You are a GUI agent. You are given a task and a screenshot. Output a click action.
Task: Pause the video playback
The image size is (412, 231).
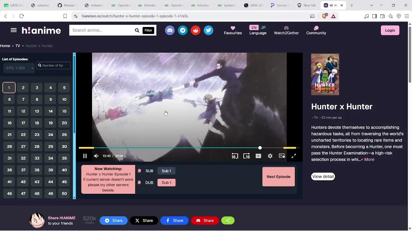(85, 156)
